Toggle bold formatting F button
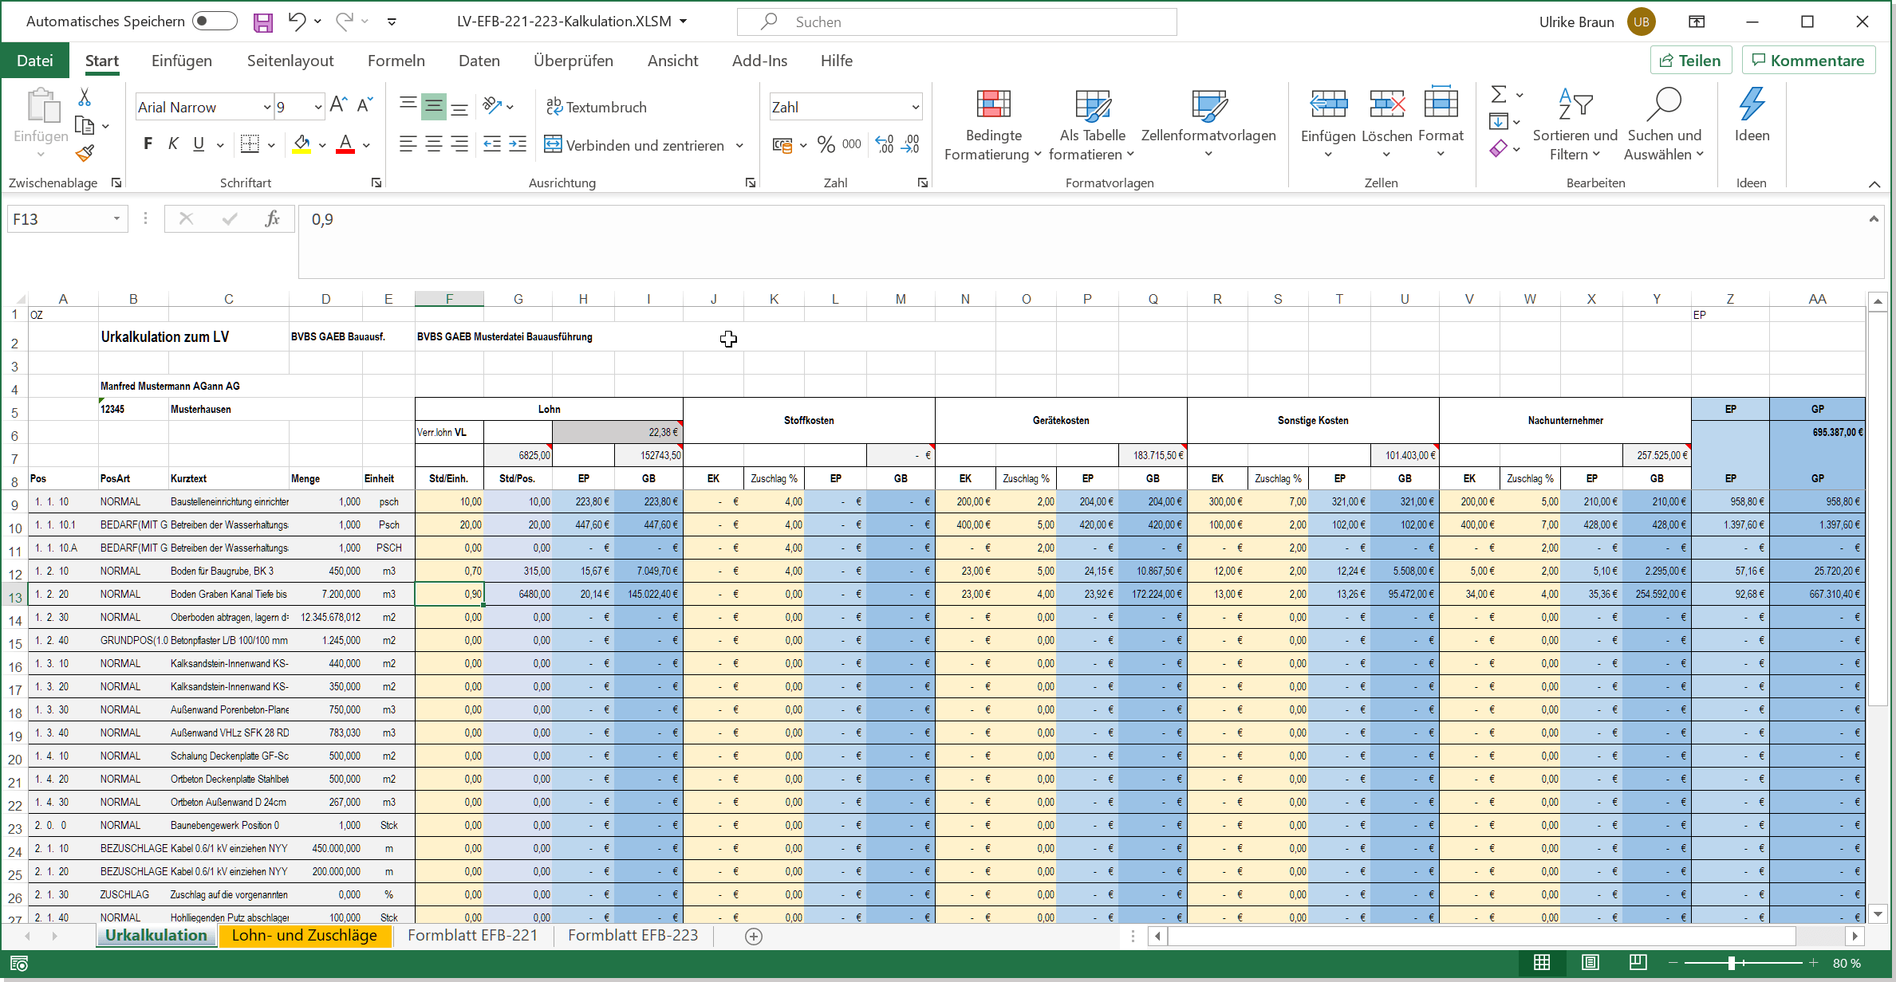 (x=148, y=144)
